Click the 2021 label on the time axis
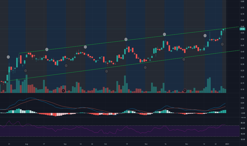Viewport: 247px width, 146px height. click(227, 144)
